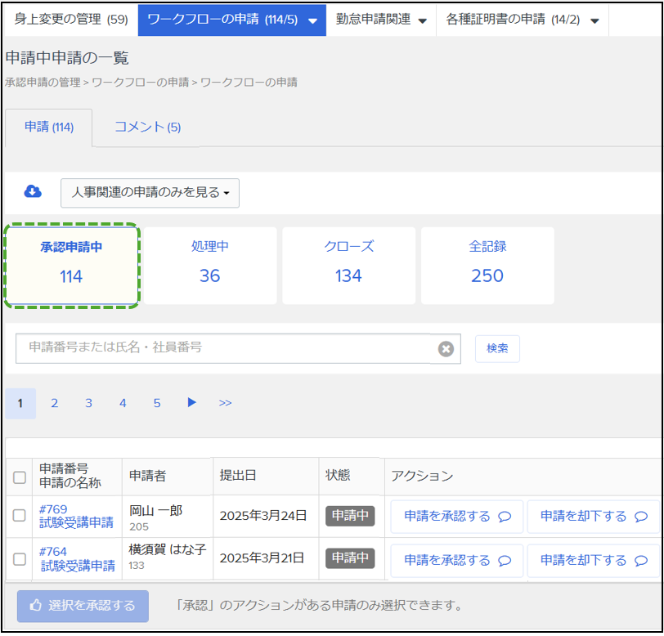Open 人事関連の申請のみを見る filter dropdown

coord(150,193)
